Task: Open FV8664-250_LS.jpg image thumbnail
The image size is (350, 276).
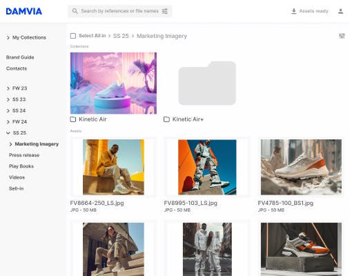Action: click(113, 167)
